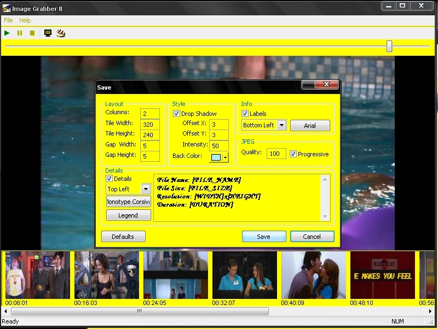Click the thumbnail strip horizontal scrollbar thumb
The width and height of the screenshot is (438, 329).
pyautogui.click(x=140, y=311)
